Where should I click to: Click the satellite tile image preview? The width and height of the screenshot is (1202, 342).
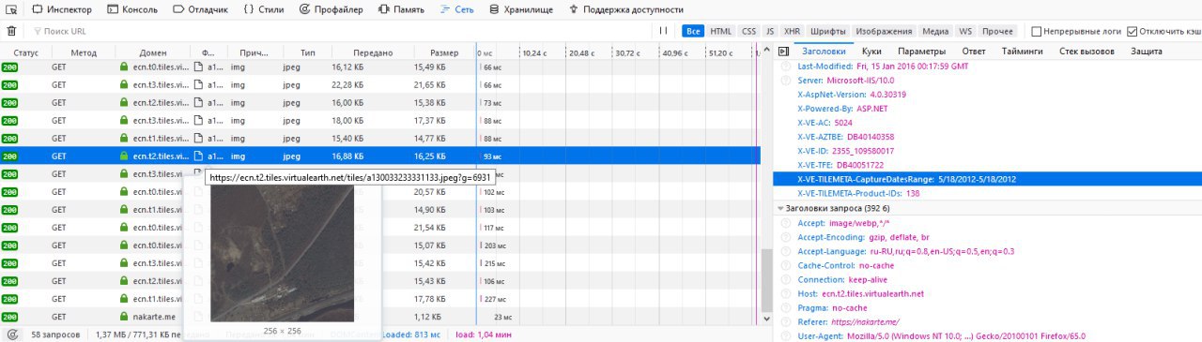point(282,253)
